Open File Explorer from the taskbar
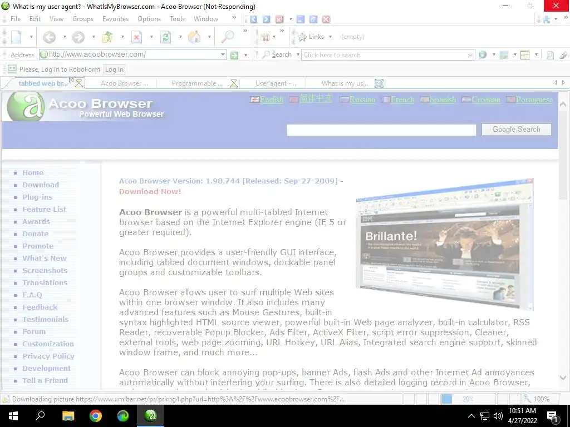 pyautogui.click(x=68, y=416)
